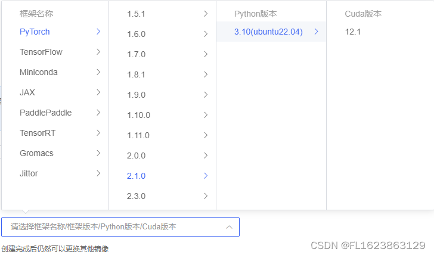Expand JAX chevron arrow
434x255 pixels.
98,92
